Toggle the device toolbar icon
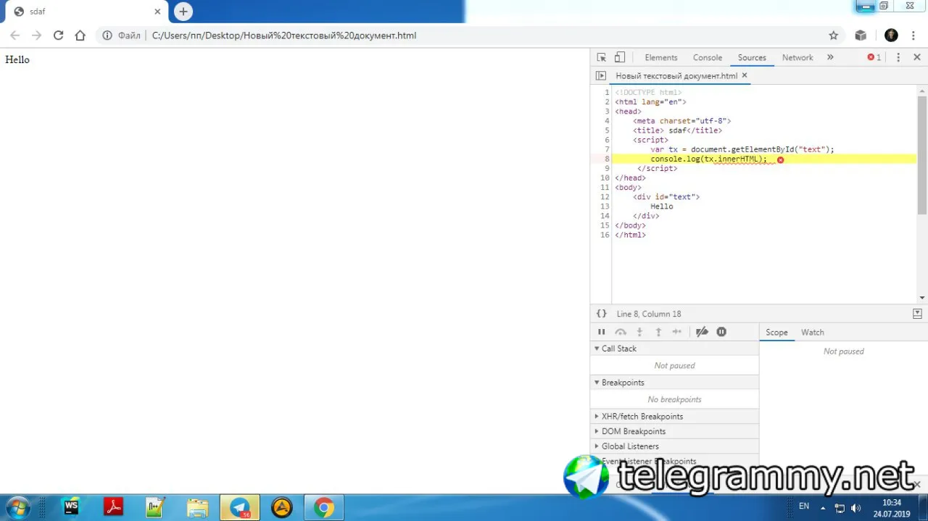The width and height of the screenshot is (928, 521). tap(620, 57)
